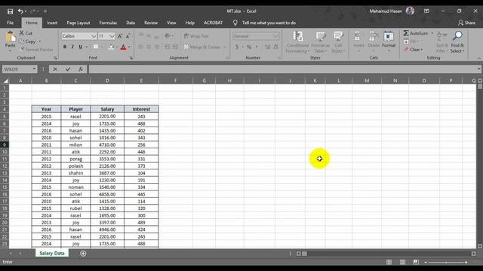The height and width of the screenshot is (271, 483).
Task: Open the Clipboard group dialog launcher
Action: click(55, 58)
